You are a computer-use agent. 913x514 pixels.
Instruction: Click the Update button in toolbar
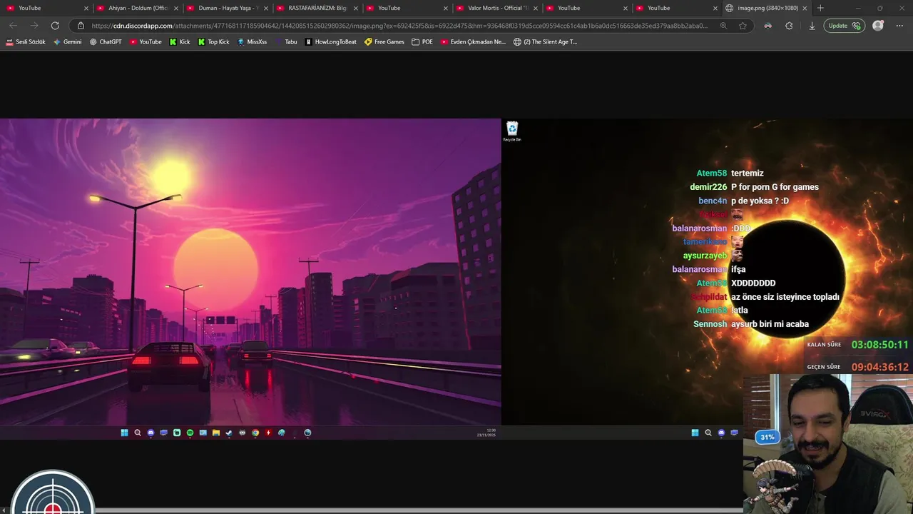point(845,26)
